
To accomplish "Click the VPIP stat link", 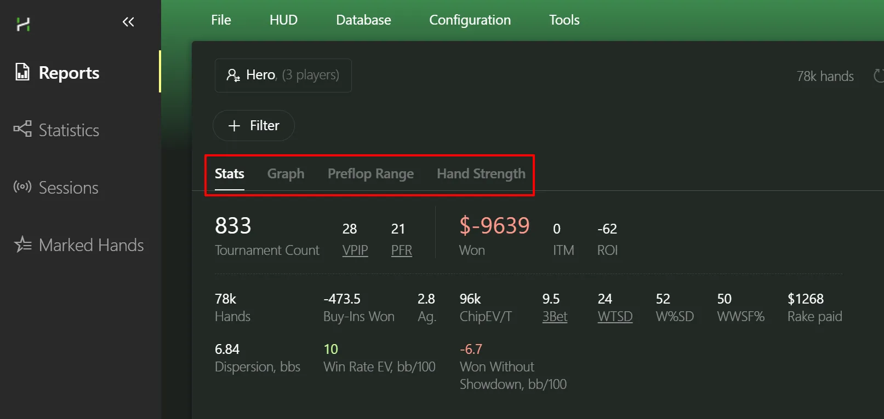I will tap(355, 251).
